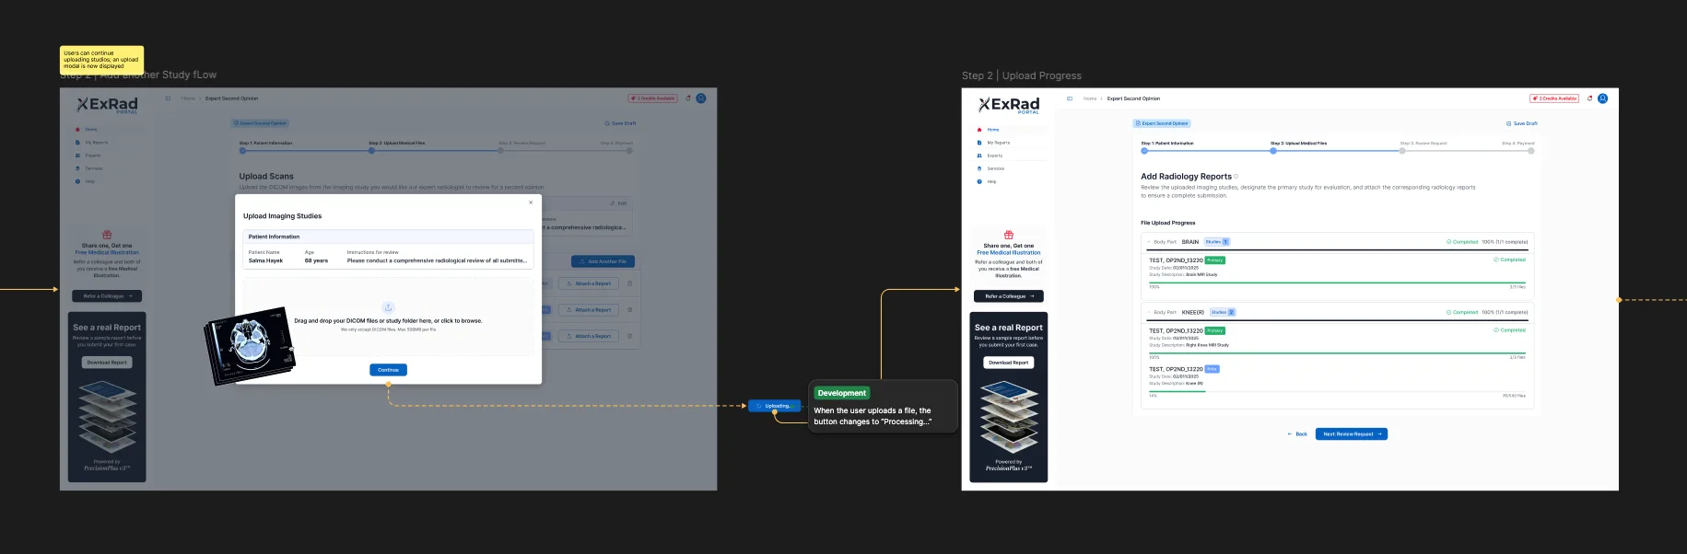Screen dimensions: 1687x554
Task: Click Right Knee MRI Study progress bar
Action: pos(1337,353)
